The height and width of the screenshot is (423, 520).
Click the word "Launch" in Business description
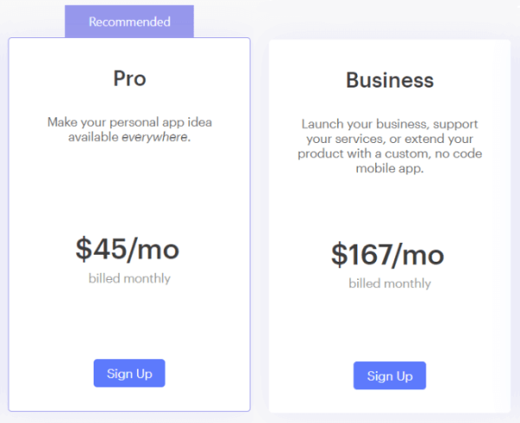pyautogui.click(x=321, y=124)
